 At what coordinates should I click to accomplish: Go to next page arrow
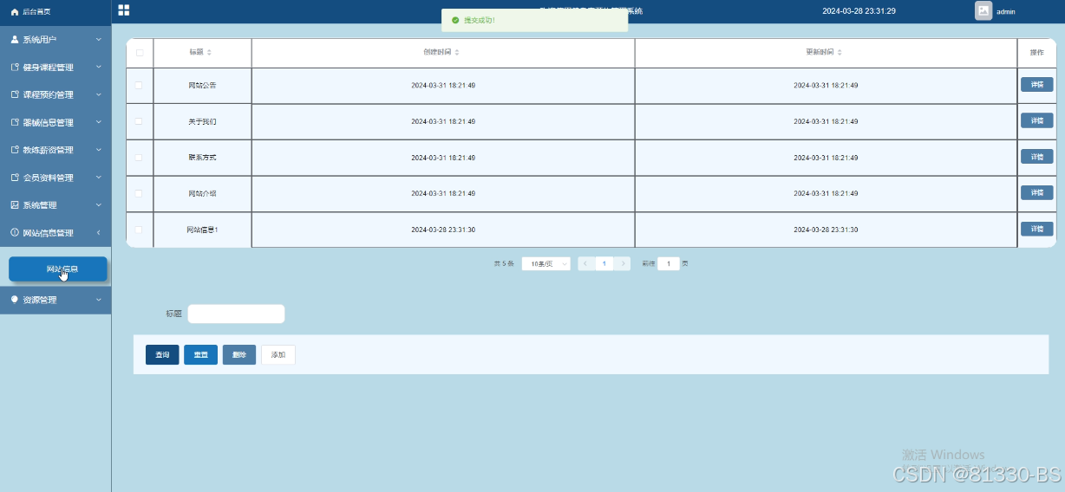point(623,263)
